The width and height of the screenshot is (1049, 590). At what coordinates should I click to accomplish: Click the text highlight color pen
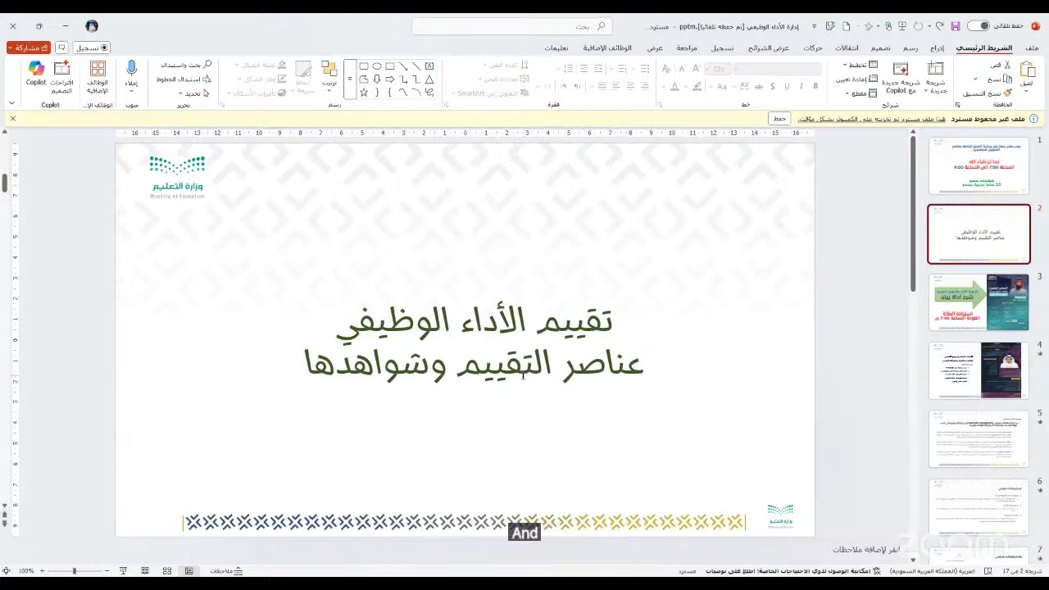pyautogui.click(x=697, y=86)
